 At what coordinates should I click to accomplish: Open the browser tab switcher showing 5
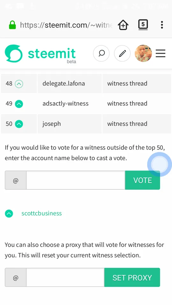click(x=143, y=25)
